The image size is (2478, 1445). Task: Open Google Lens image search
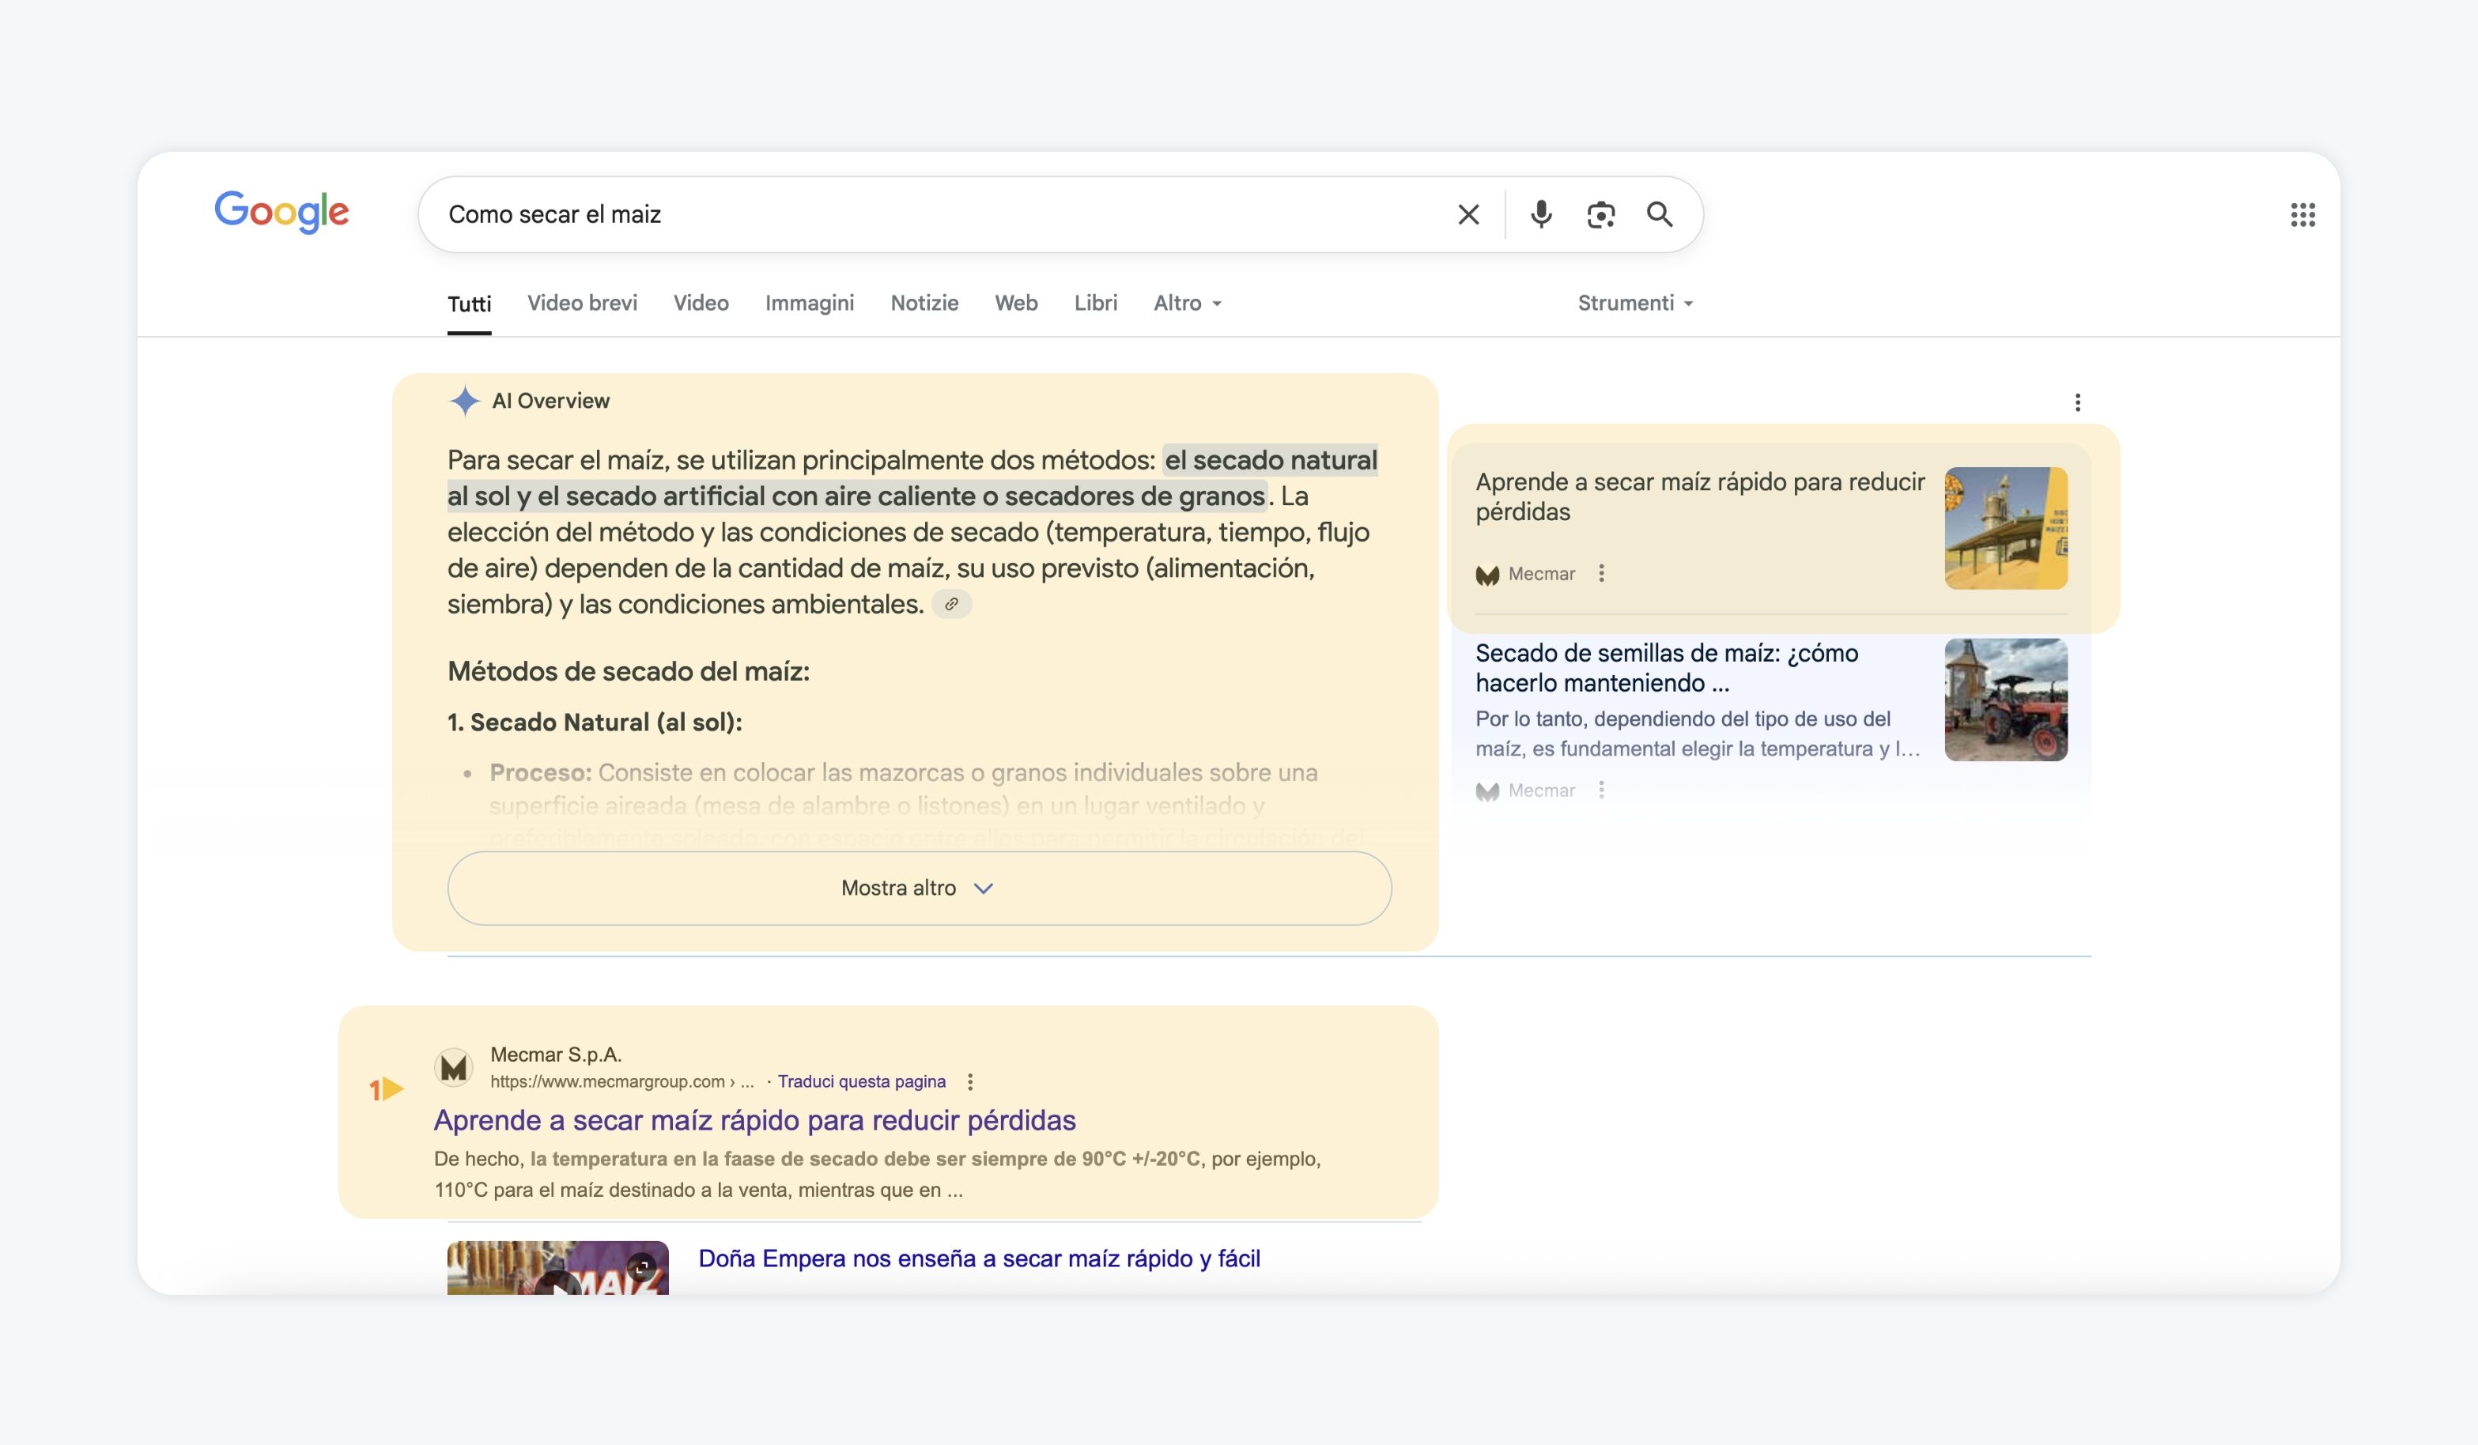pos(1601,214)
